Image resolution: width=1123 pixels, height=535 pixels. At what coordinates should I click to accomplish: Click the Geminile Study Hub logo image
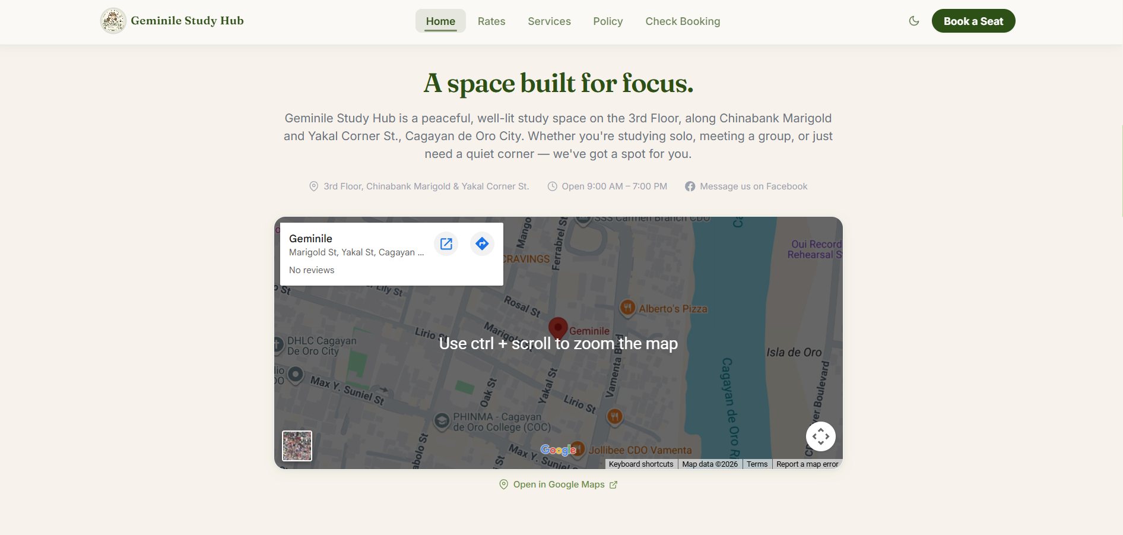pyautogui.click(x=113, y=21)
